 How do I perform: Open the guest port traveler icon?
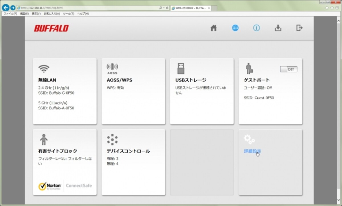249,69
